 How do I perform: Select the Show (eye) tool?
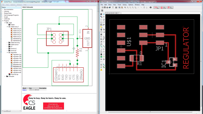(x=104, y=14)
